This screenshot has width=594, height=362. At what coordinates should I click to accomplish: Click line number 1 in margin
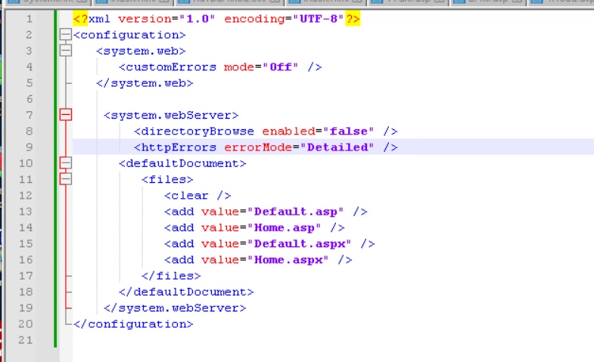(x=28, y=19)
